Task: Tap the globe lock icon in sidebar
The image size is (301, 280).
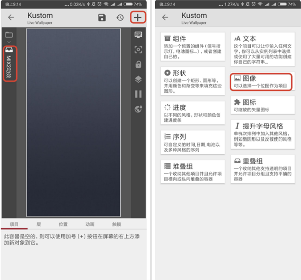Action: (x=138, y=109)
